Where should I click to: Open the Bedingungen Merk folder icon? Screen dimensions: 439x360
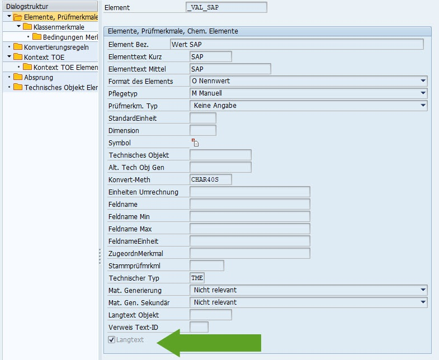coord(37,37)
